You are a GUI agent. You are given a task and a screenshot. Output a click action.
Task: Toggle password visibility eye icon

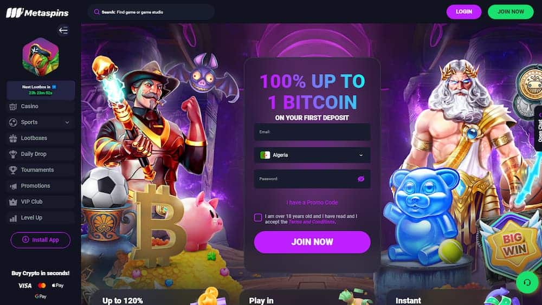coord(361,179)
